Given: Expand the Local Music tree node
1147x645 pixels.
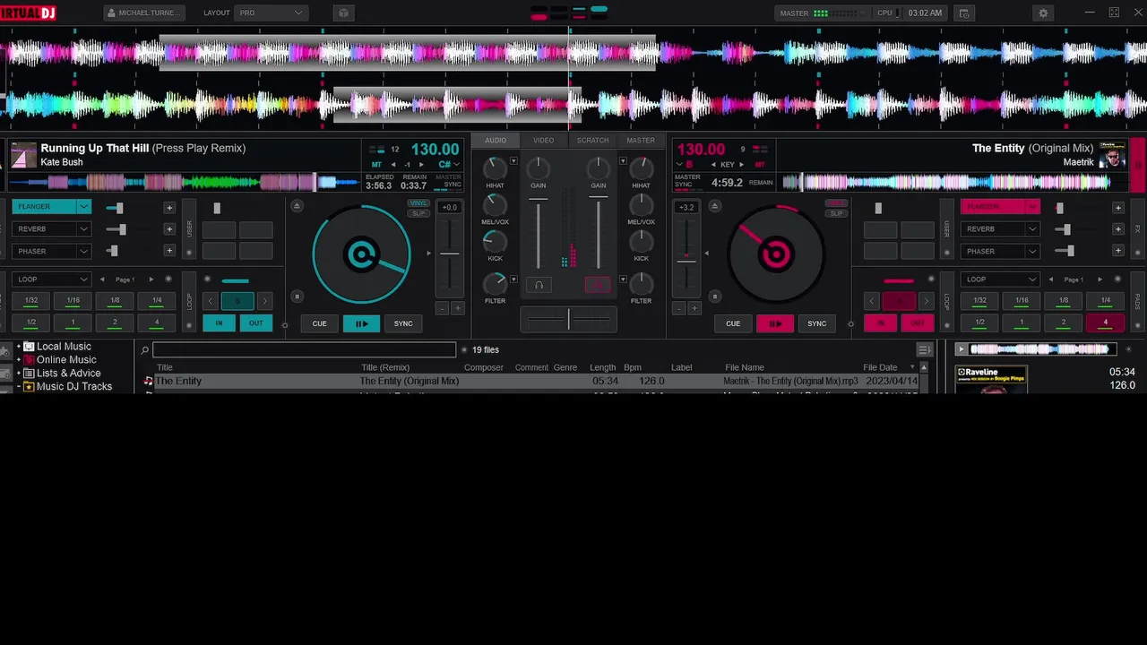Looking at the screenshot, I should 19,347.
